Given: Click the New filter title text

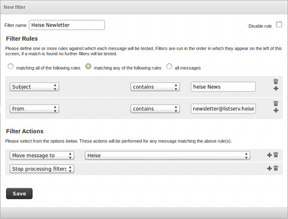Looking at the screenshot, I should pyautogui.click(x=14, y=7).
